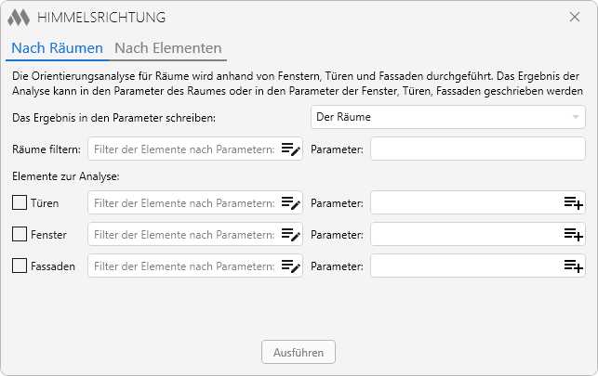Open filter editor icon in Türen row
Image resolution: width=598 pixels, height=376 pixels.
point(291,202)
